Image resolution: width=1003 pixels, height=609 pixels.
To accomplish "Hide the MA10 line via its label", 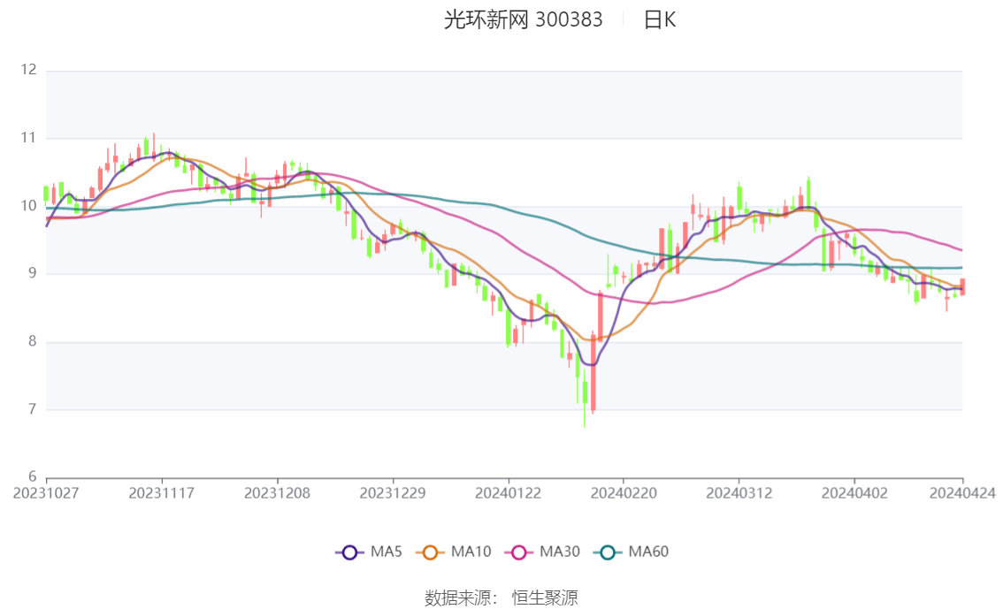I will point(471,552).
